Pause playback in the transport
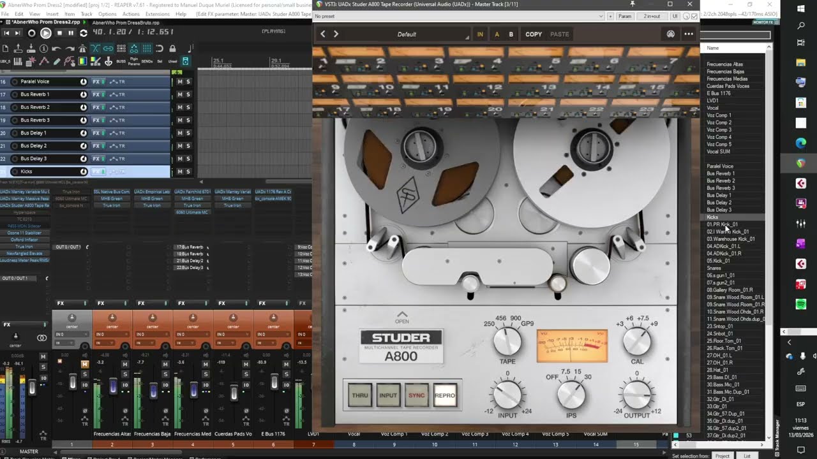This screenshot has height=459, width=817. tap(71, 33)
